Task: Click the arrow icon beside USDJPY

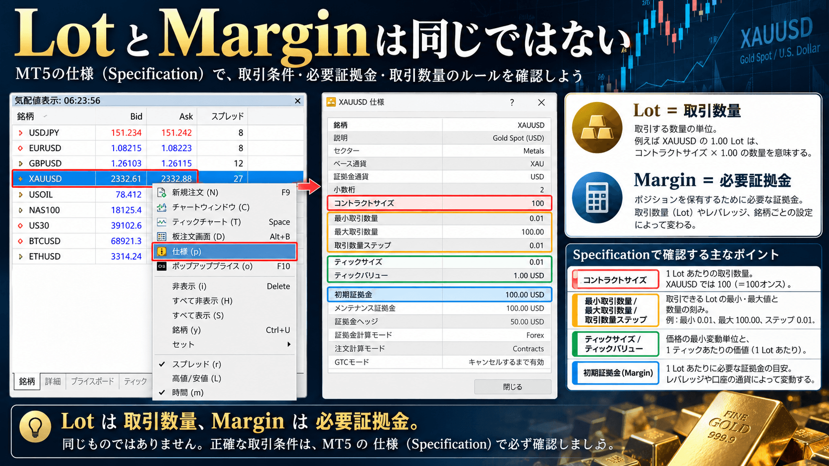Action: pyautogui.click(x=20, y=133)
